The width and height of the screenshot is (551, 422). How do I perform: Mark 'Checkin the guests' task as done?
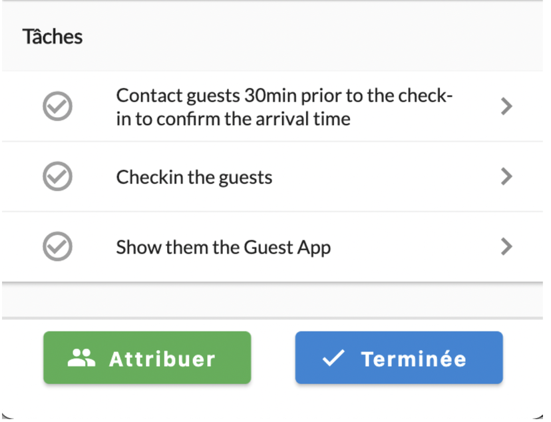coord(58,176)
